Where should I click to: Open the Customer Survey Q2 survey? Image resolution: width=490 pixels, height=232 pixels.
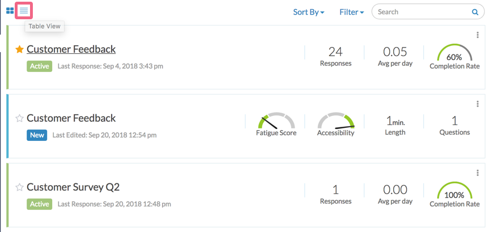73,187
